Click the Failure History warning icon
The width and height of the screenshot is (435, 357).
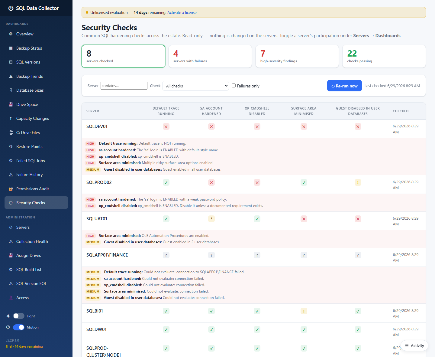click(x=11, y=175)
